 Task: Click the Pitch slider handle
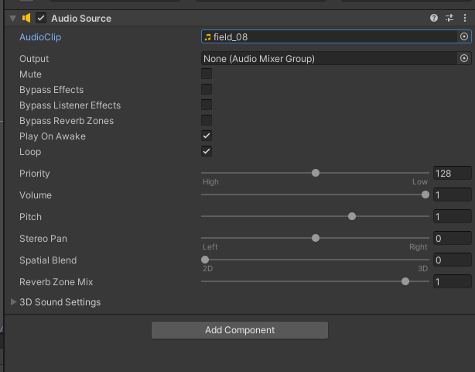pos(352,216)
